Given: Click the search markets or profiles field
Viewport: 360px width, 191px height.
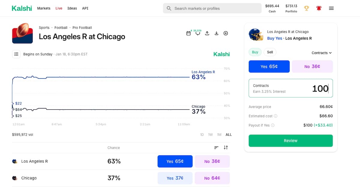Looking at the screenshot, I should (x=212, y=8).
